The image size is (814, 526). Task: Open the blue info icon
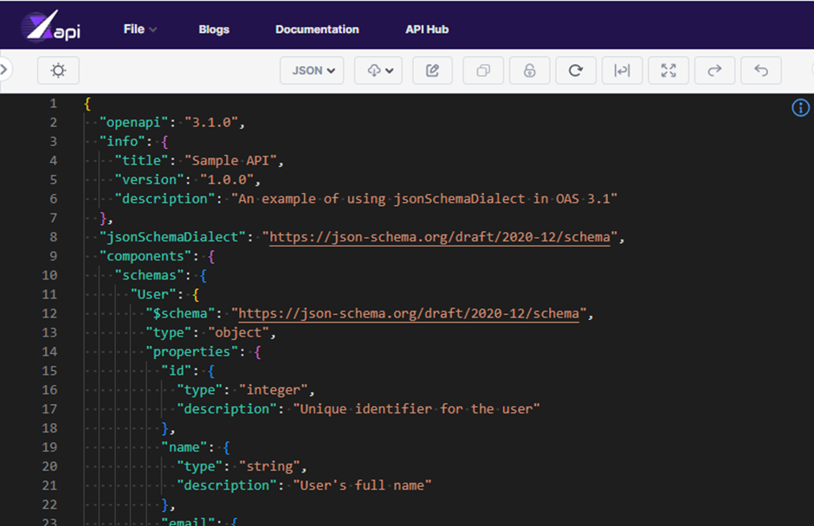[800, 107]
